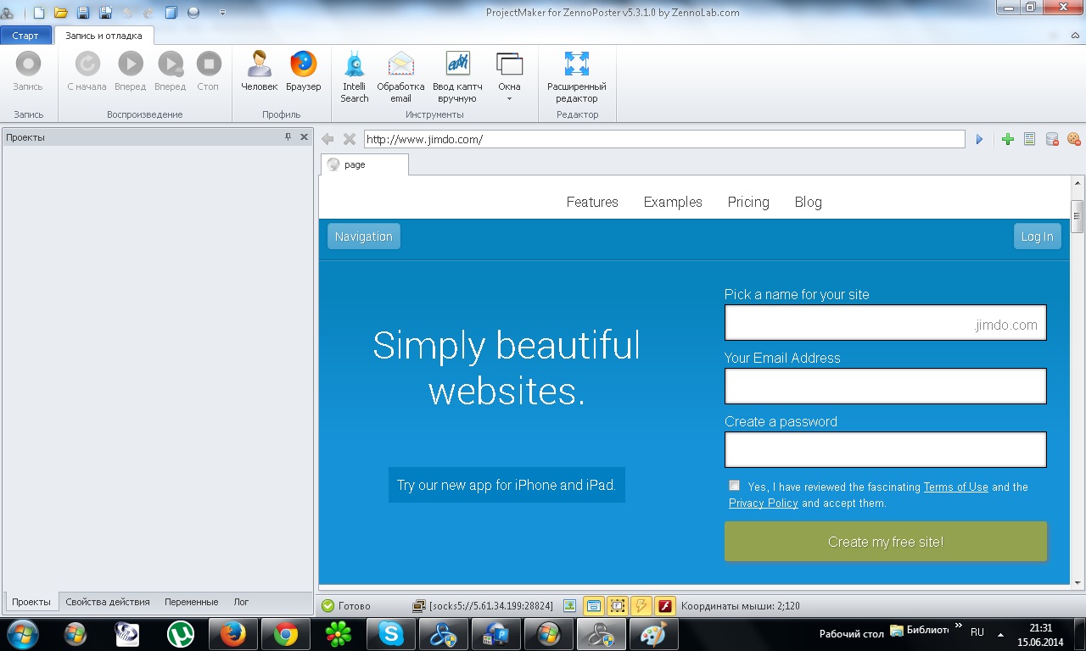Expand the Окна dropdown
1086x651 pixels.
click(509, 76)
